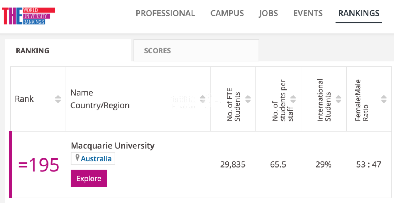Viewport: 394px width, 203px height.
Task: Switch to the SCORES tab
Action: (157, 51)
